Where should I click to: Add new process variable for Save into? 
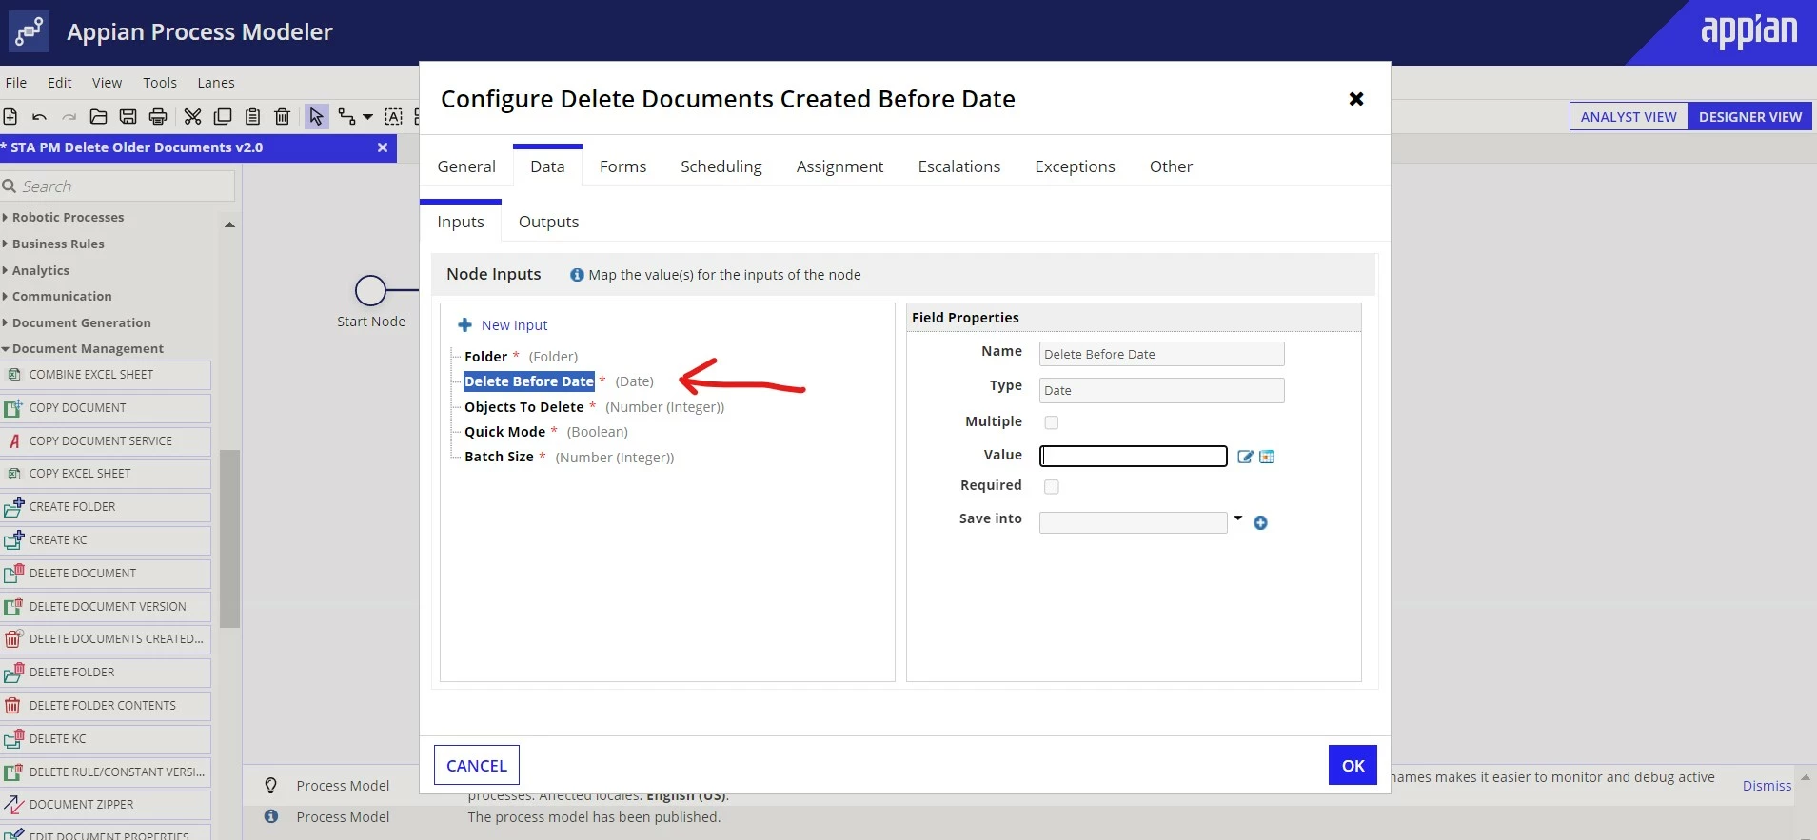coord(1260,522)
